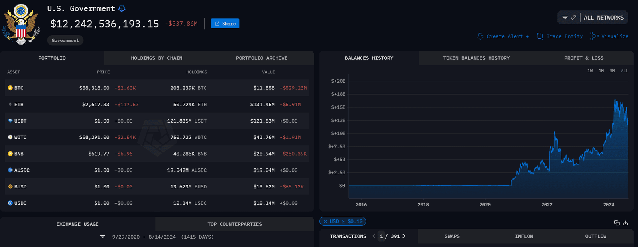638x247 pixels.
Task: Click the WBTC asset name
Action: (20, 137)
